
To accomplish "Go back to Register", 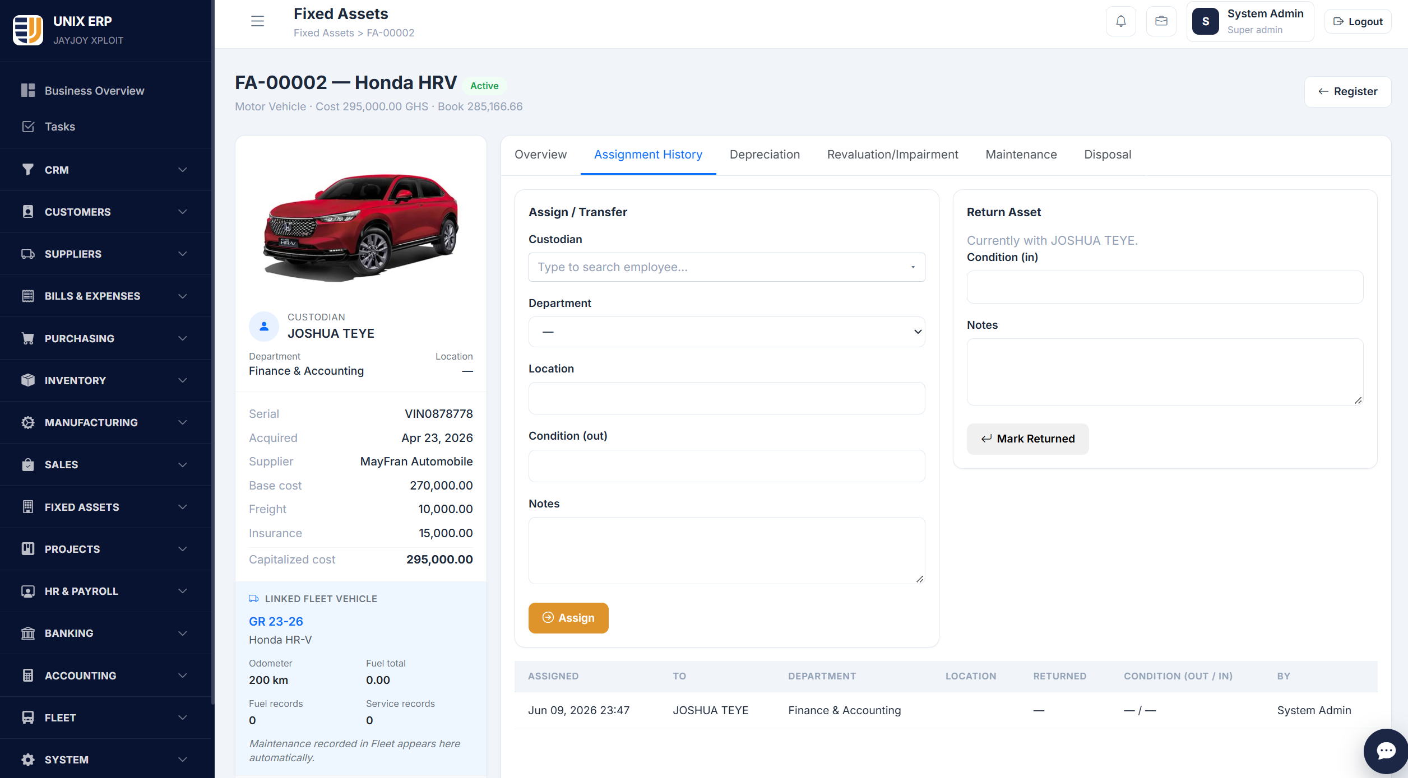I will click(1347, 91).
